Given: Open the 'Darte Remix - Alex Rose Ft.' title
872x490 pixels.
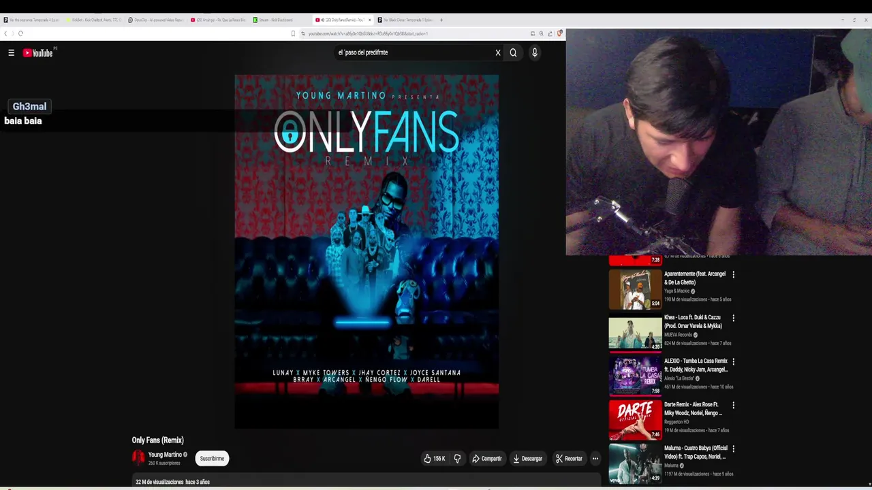Looking at the screenshot, I should pos(693,409).
